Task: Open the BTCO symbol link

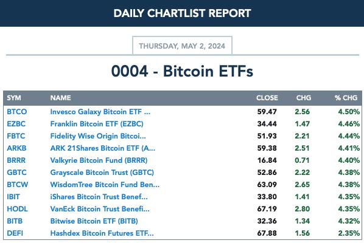Action: click(16, 112)
